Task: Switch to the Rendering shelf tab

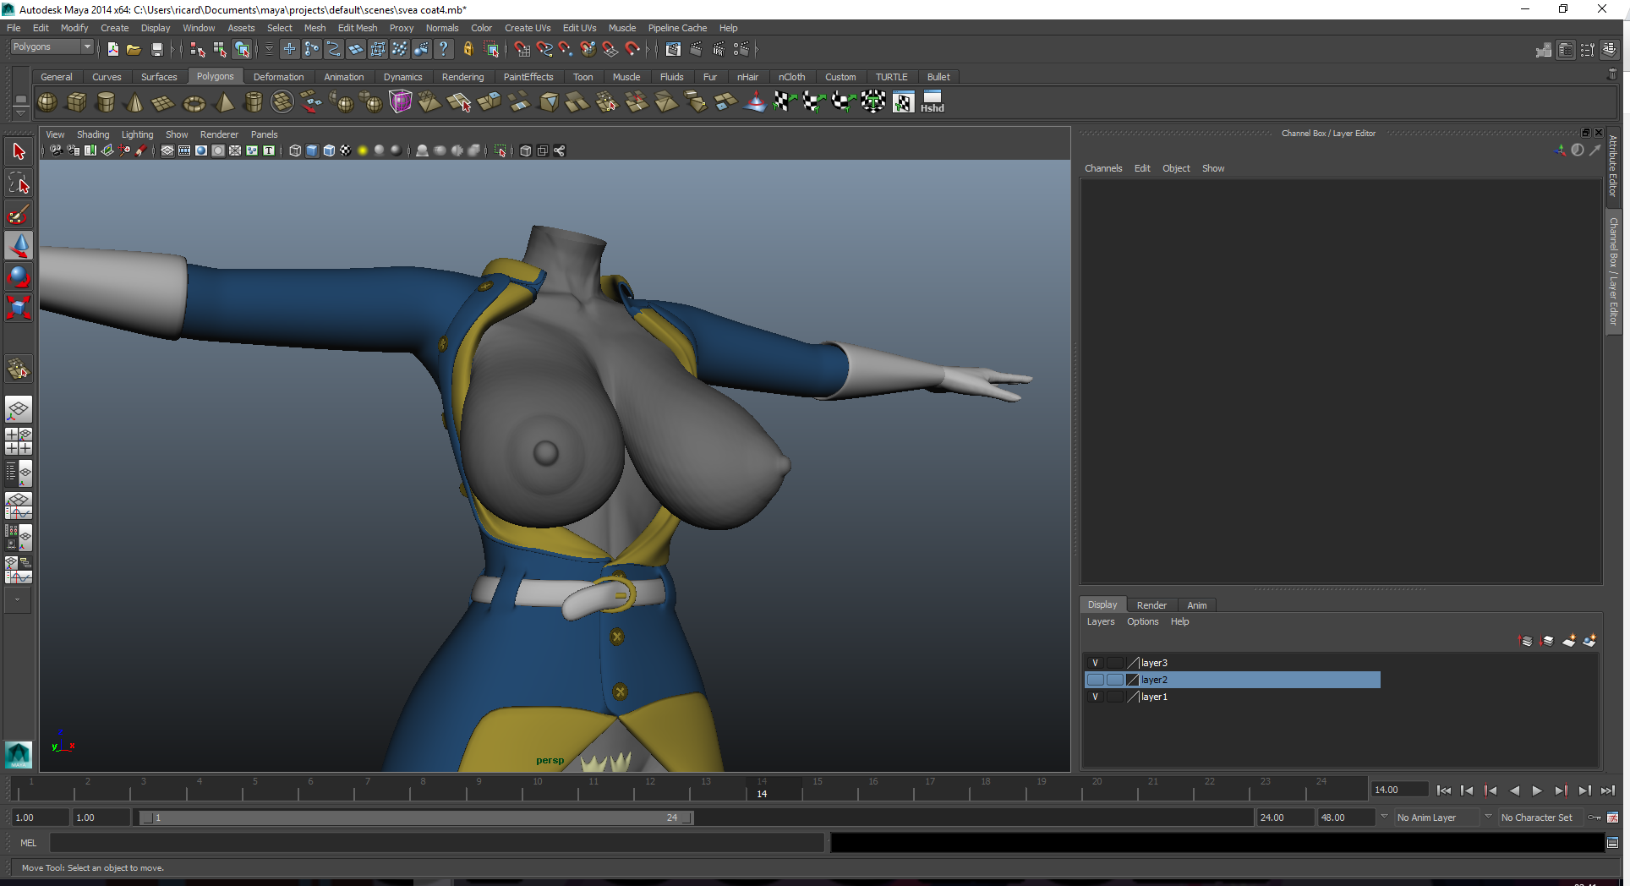Action: (x=462, y=77)
